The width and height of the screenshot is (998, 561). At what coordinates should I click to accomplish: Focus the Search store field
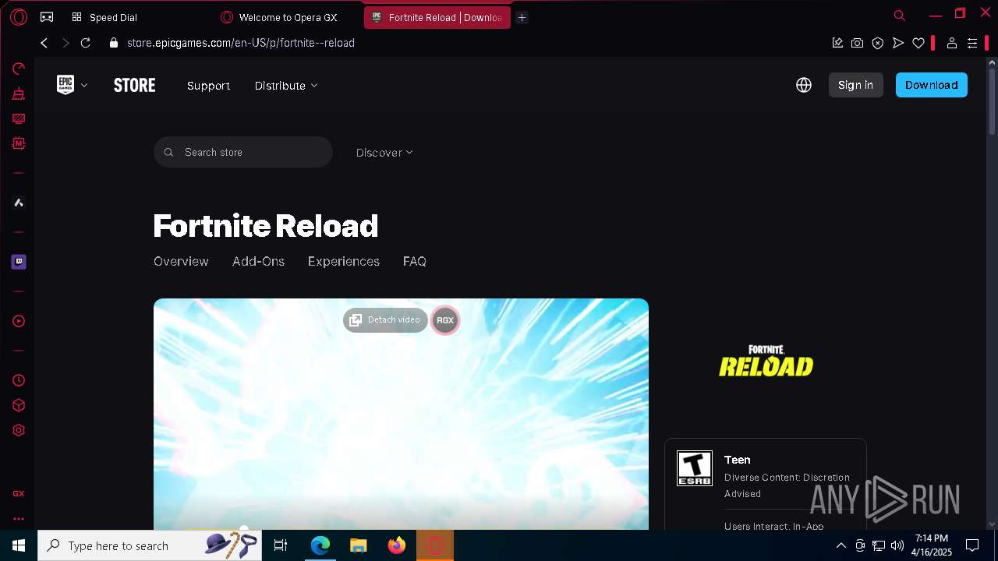243,152
